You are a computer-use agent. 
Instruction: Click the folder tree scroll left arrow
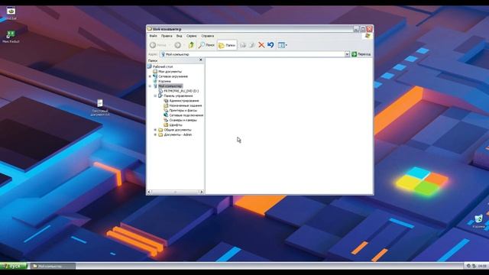(x=150, y=192)
